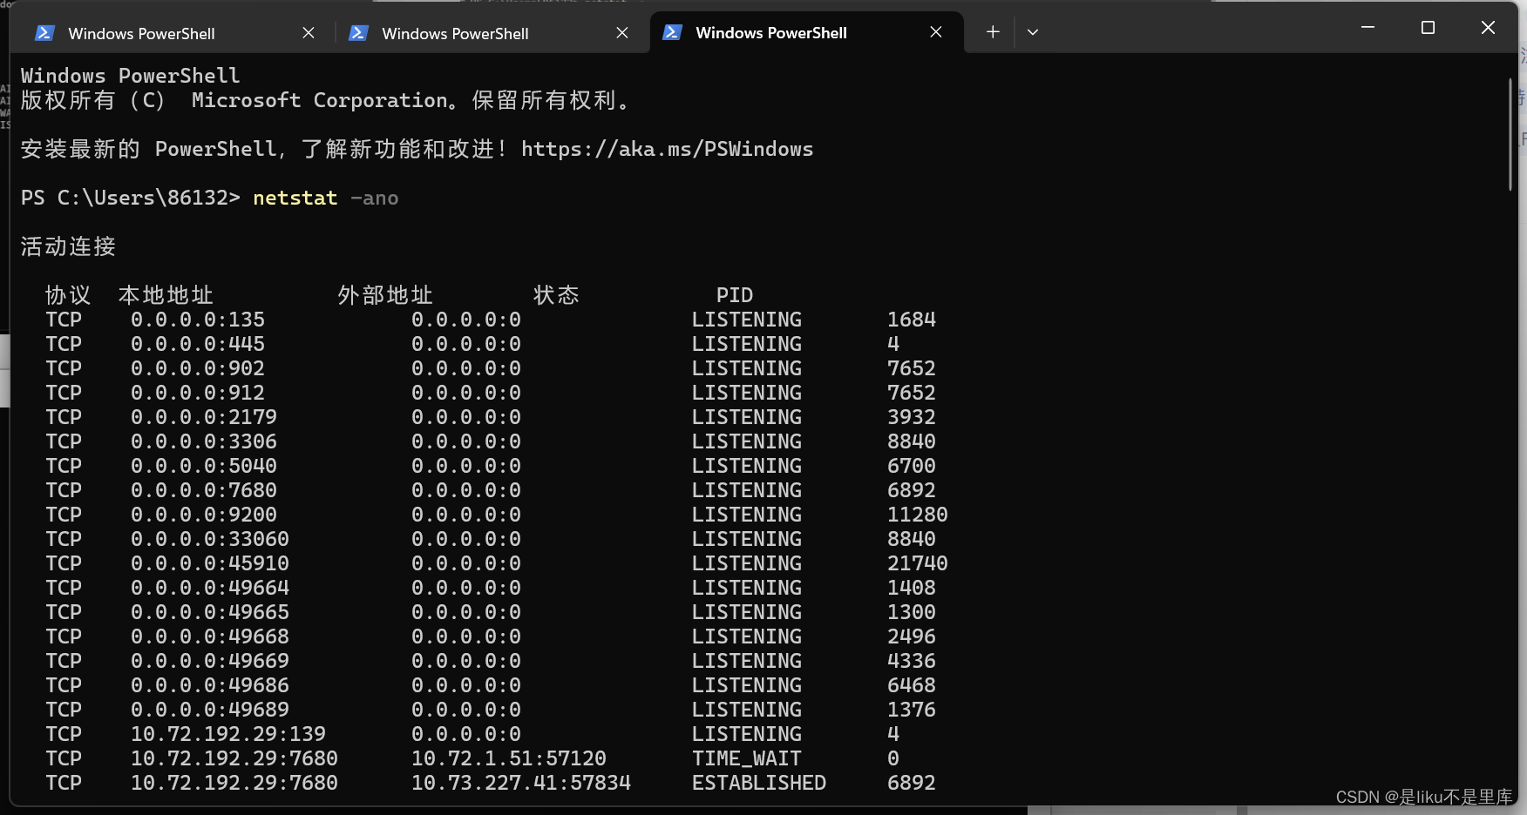Click PowerShell icon on second tab
Image resolution: width=1527 pixels, height=815 pixels.
click(358, 33)
